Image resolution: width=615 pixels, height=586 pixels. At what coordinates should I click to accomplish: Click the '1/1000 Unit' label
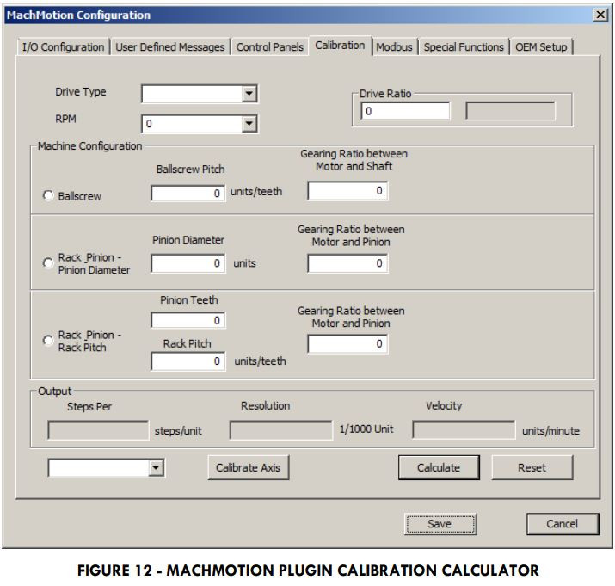point(366,429)
